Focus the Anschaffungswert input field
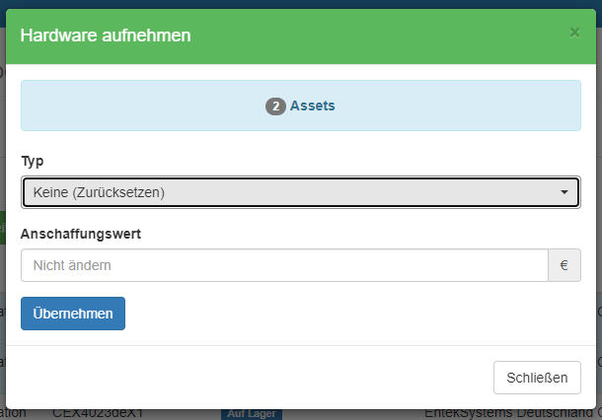 284,265
